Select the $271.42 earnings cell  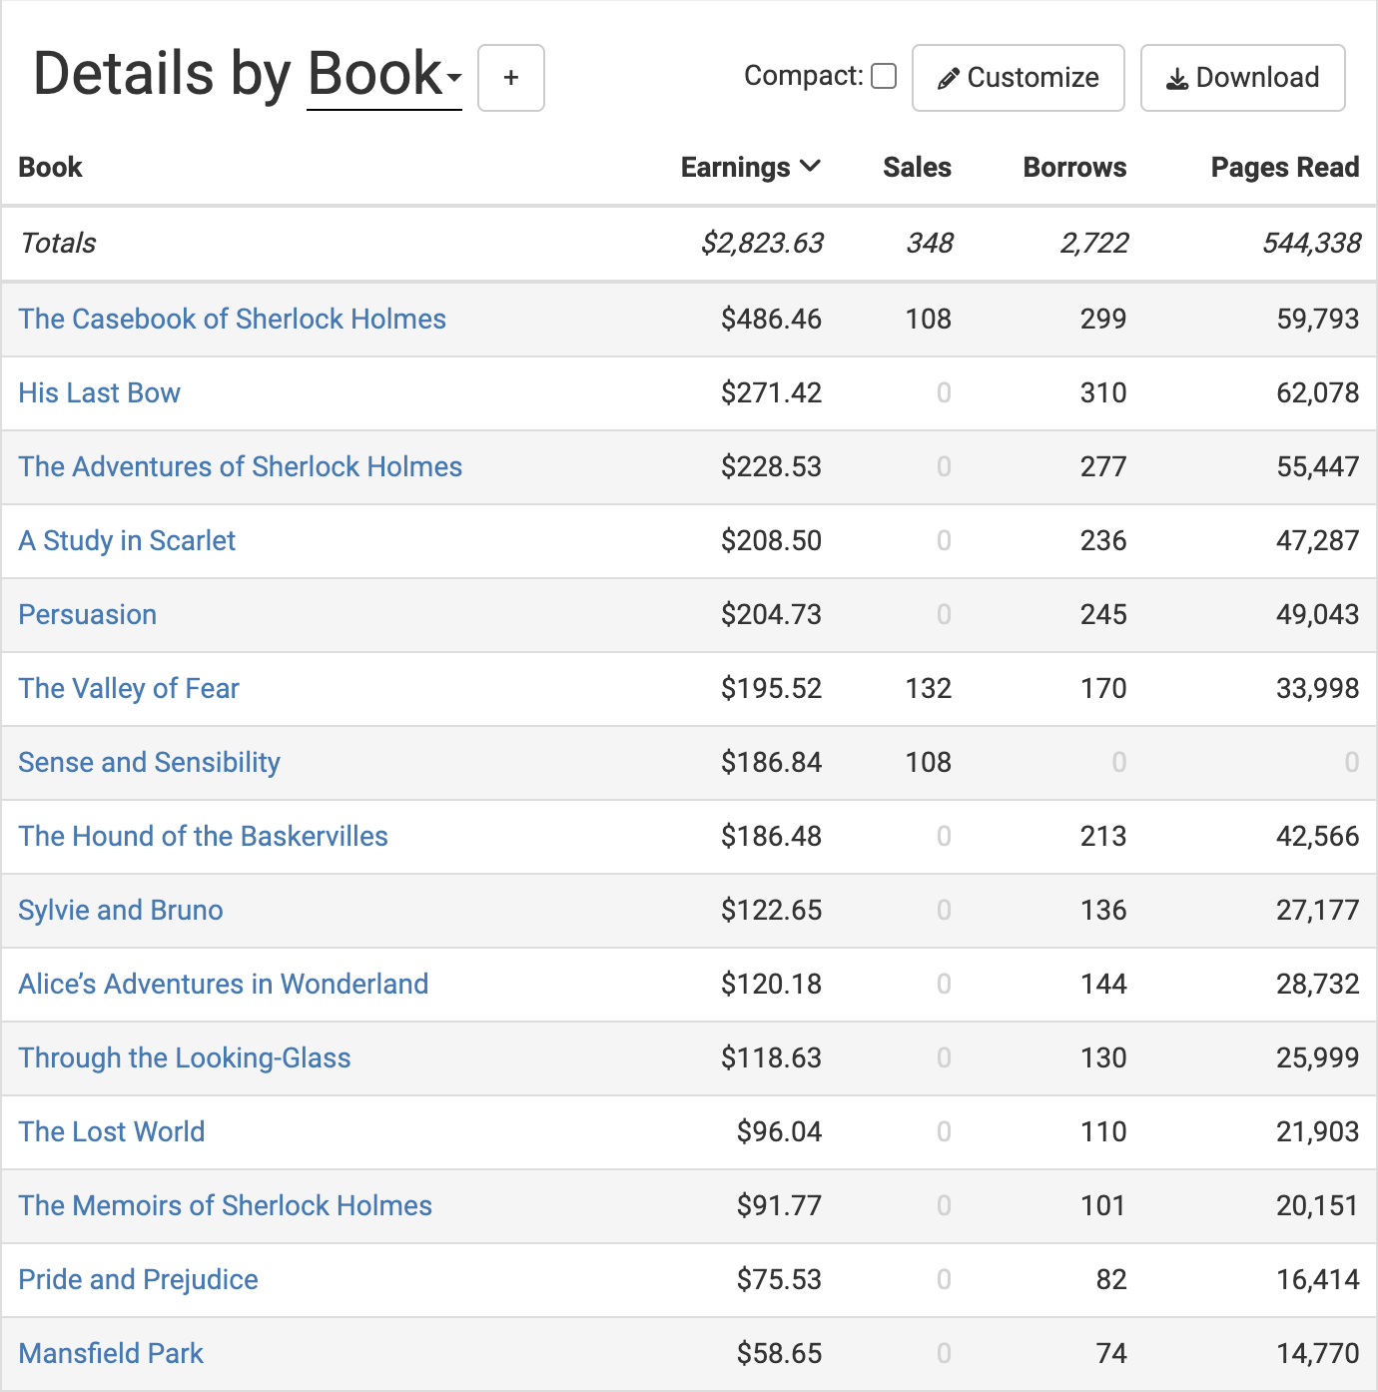771,392
